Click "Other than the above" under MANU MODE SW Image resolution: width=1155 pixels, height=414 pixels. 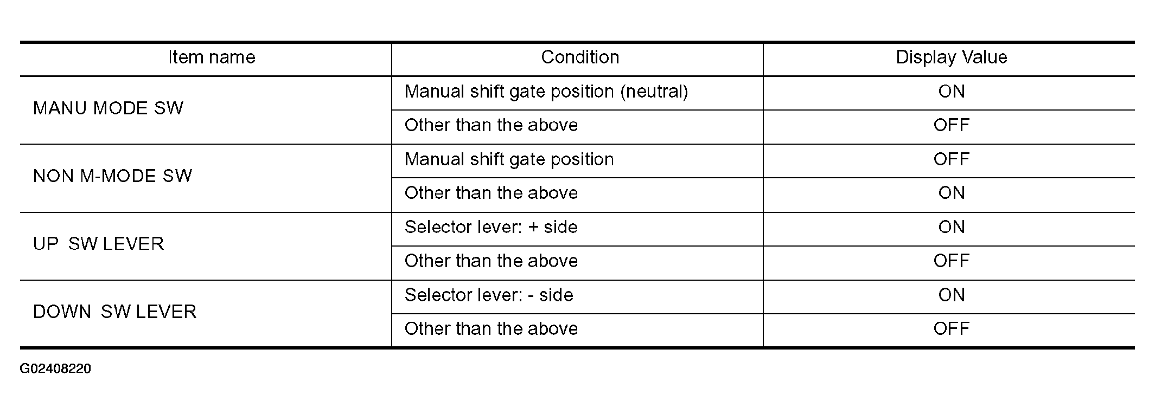pyautogui.click(x=491, y=125)
